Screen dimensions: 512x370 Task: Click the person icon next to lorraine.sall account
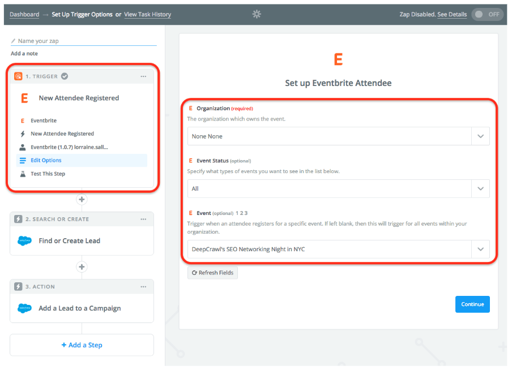coord(23,147)
